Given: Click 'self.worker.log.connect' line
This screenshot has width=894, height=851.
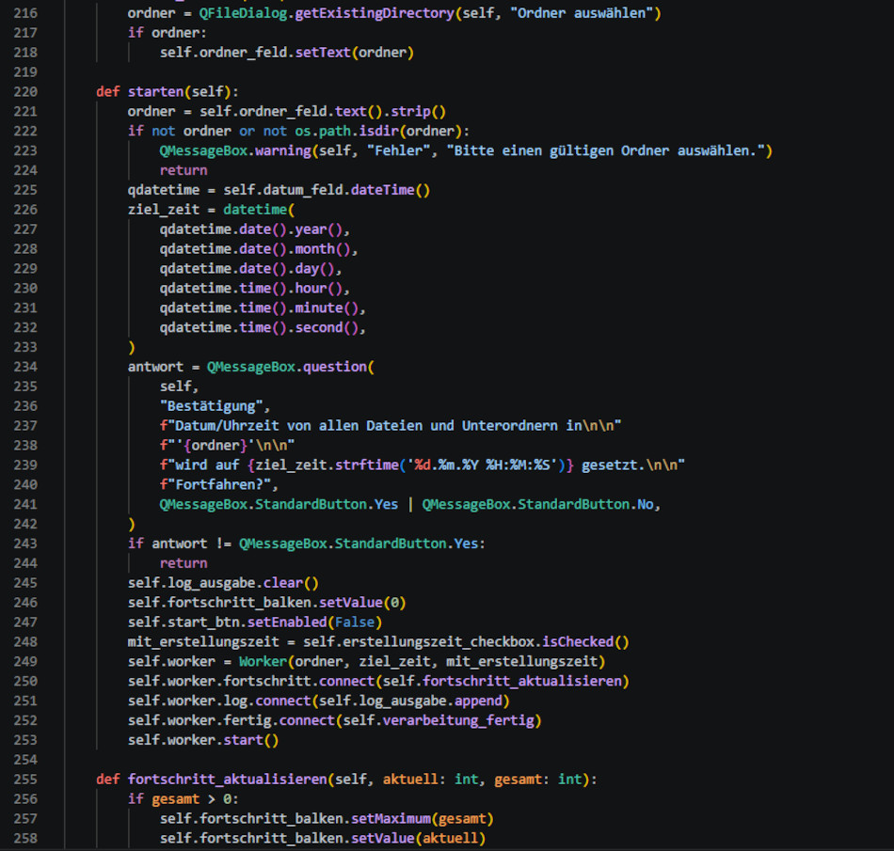Looking at the screenshot, I should [319, 701].
